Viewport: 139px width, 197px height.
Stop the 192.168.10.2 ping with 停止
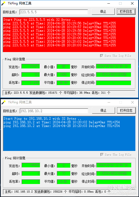[x=103, y=110]
